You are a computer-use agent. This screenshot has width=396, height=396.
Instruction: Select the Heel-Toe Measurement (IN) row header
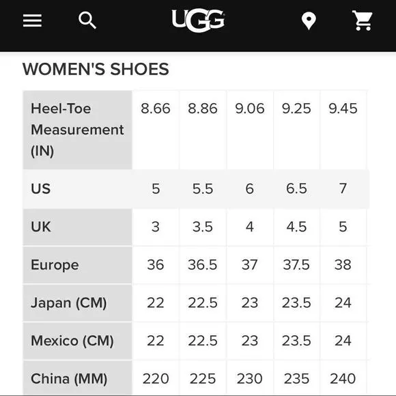[78, 130]
